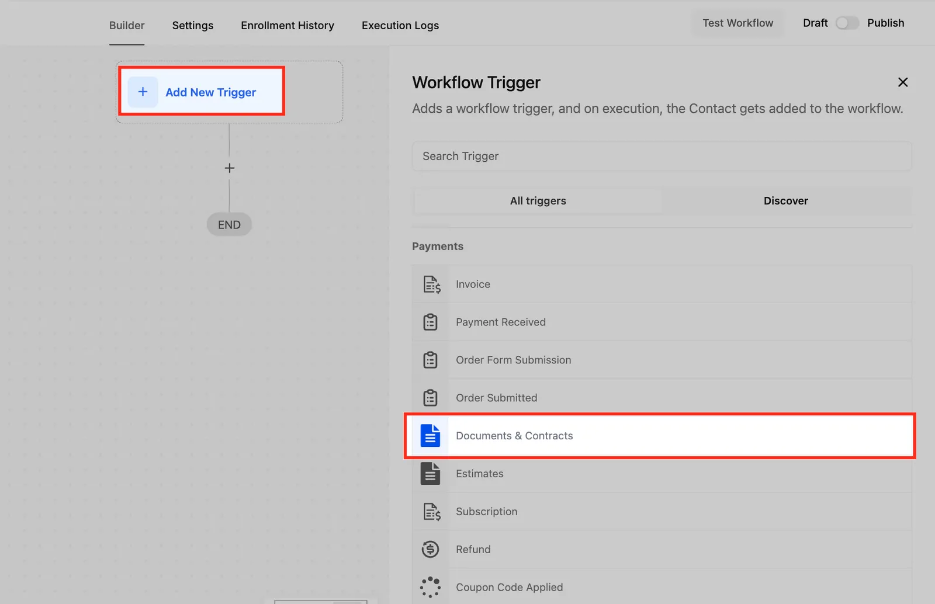The width and height of the screenshot is (935, 604).
Task: Select the Order Form Submission label
Action: coord(514,360)
